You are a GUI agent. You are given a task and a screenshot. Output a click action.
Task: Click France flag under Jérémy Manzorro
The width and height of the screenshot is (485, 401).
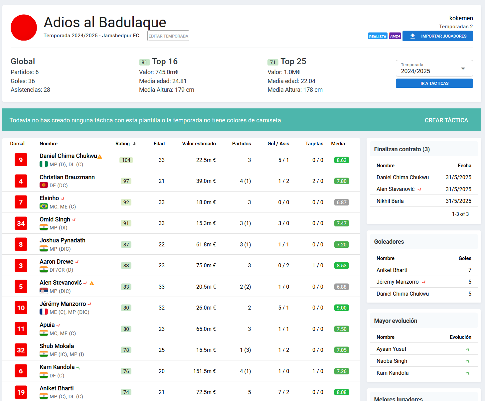[44, 312]
